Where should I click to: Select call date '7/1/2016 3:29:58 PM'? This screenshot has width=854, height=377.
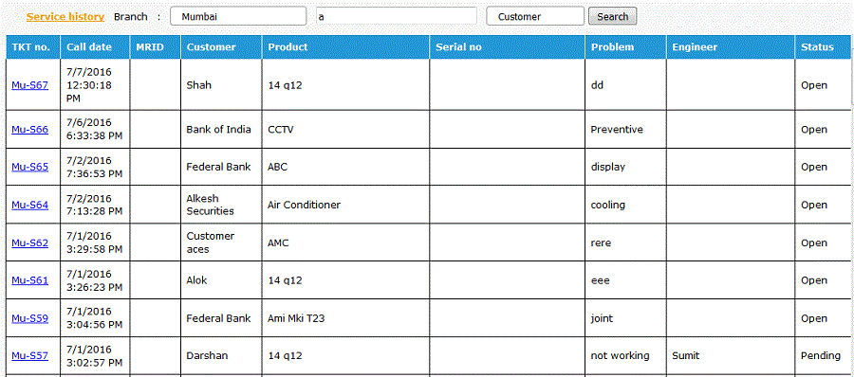(95, 242)
